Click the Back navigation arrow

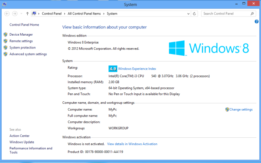(7, 14)
